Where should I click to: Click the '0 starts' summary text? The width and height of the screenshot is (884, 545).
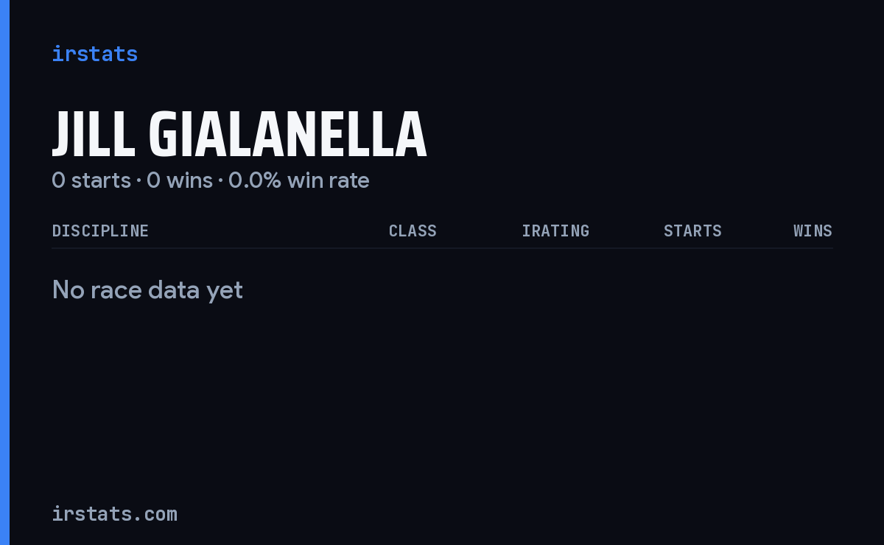tap(91, 180)
